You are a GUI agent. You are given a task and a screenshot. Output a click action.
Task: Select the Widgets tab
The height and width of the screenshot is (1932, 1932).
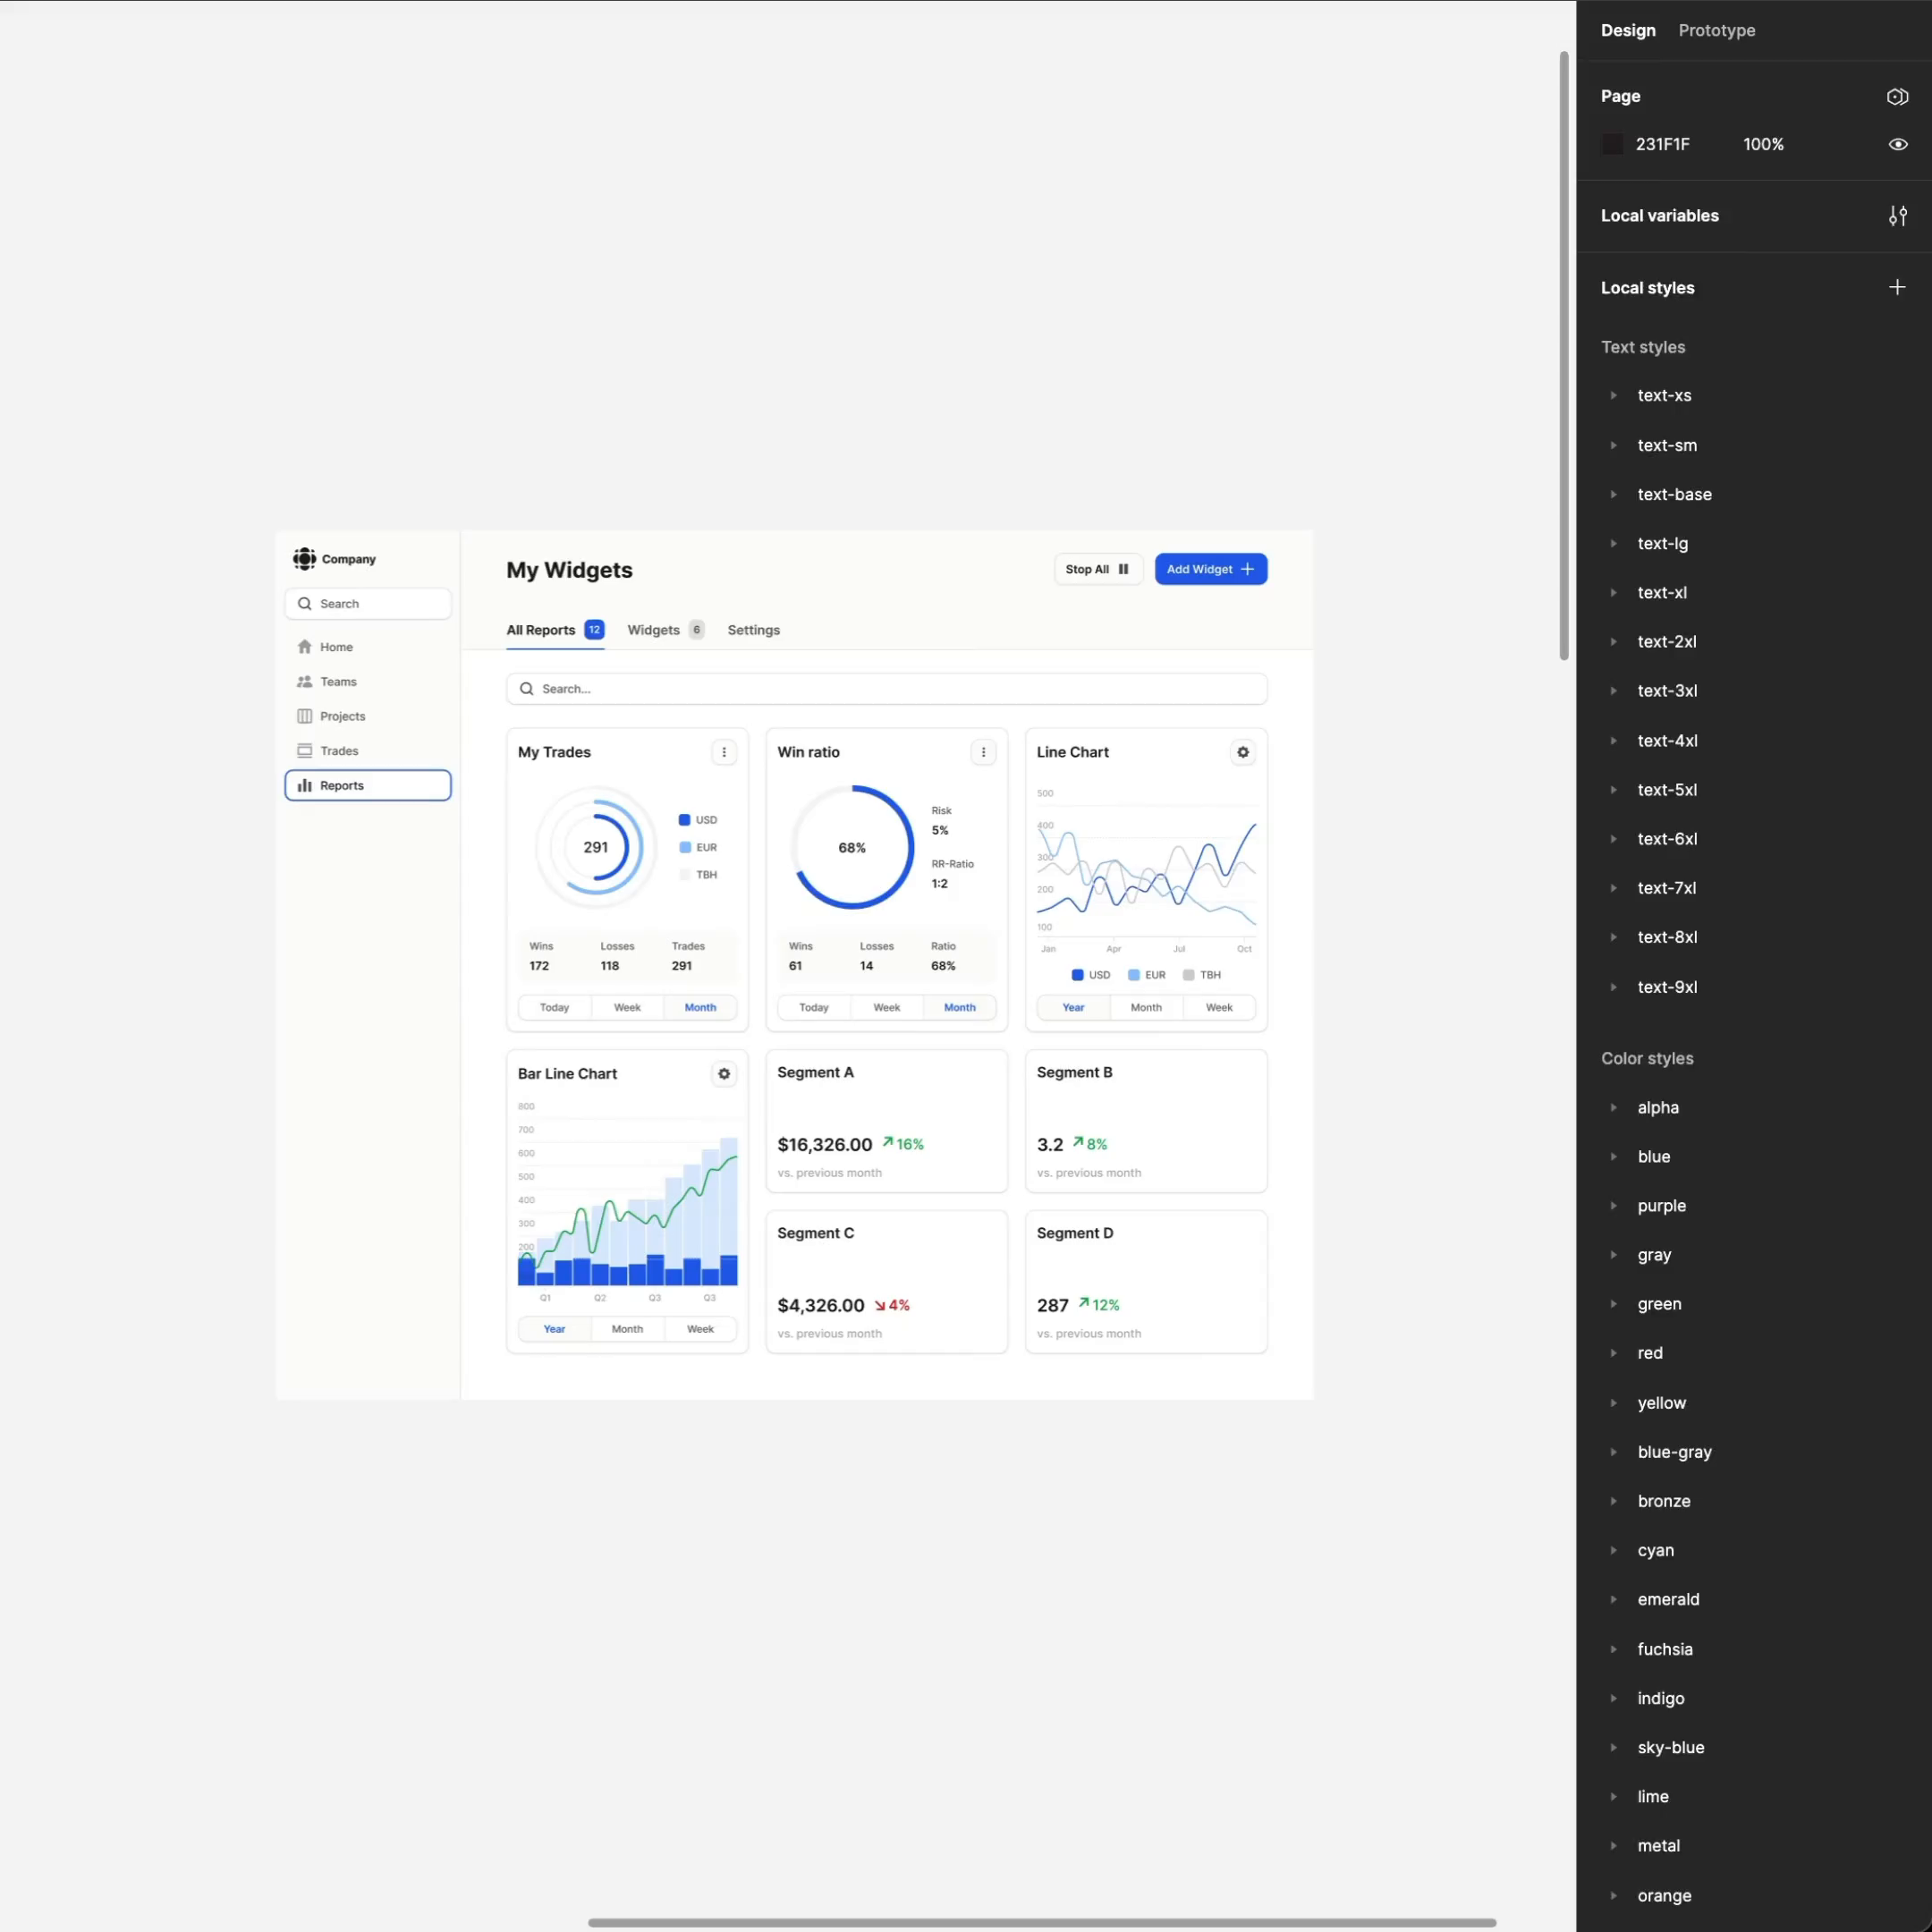tap(653, 630)
